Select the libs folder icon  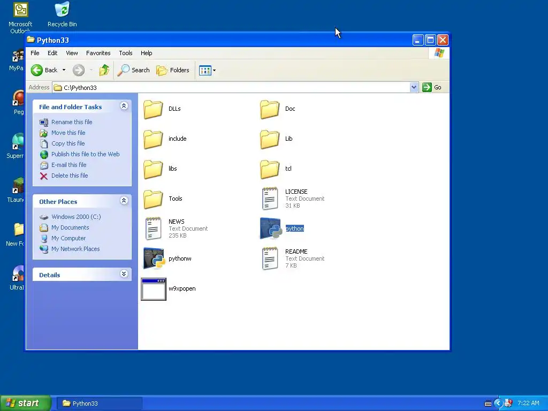(x=153, y=169)
